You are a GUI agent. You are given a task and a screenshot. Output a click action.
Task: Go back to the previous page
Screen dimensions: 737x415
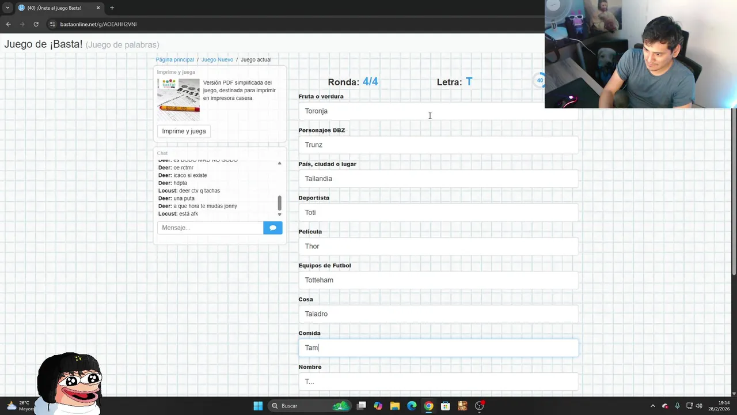click(8, 24)
